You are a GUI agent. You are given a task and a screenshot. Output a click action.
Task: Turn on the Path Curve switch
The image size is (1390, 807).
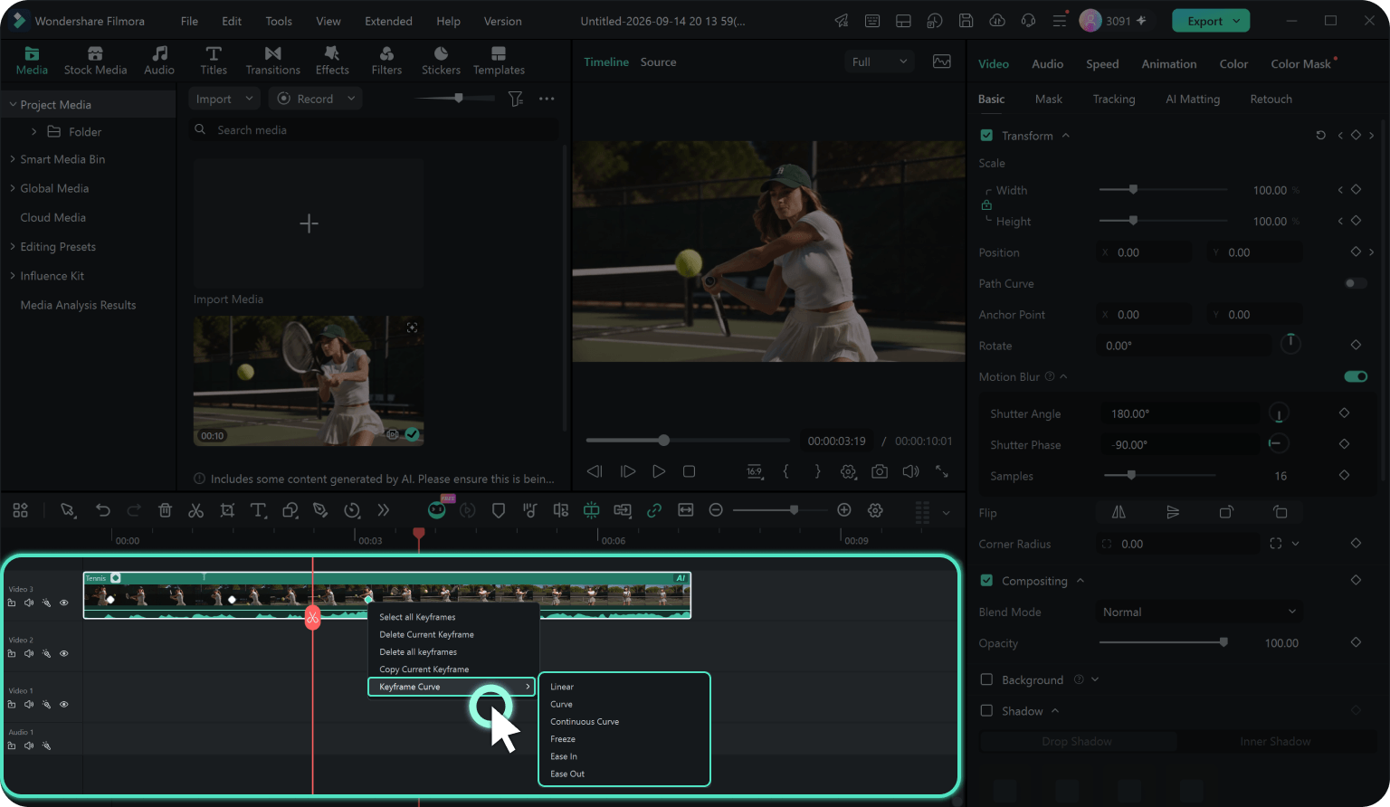point(1356,283)
